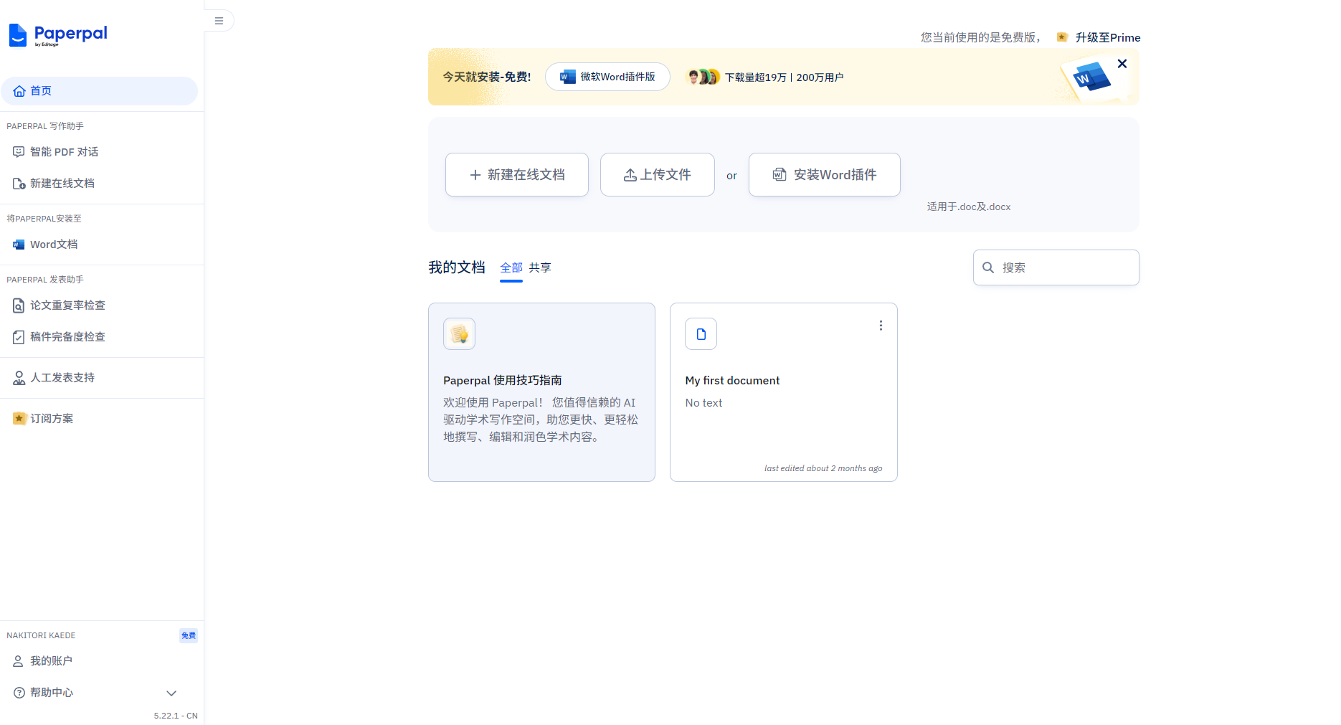Click the version label 5.22.1 - CN

point(176,716)
